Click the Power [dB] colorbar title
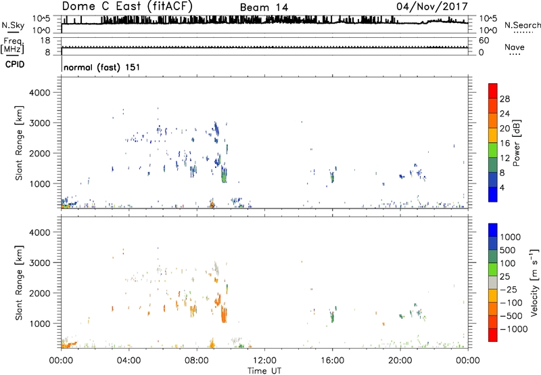541x375 pixels. pos(516,143)
